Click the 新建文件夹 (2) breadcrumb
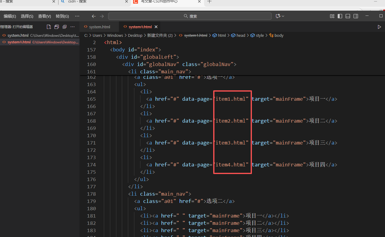385x237 pixels. pos(160,35)
